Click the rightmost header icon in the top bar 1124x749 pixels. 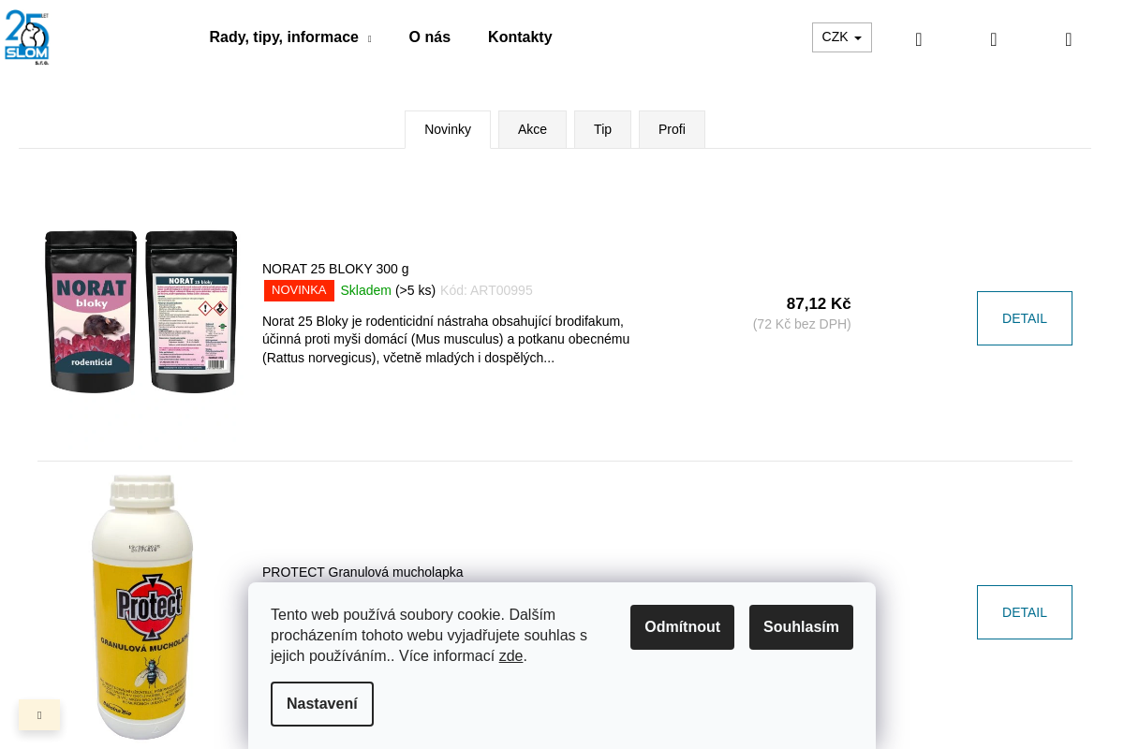[1069, 39]
